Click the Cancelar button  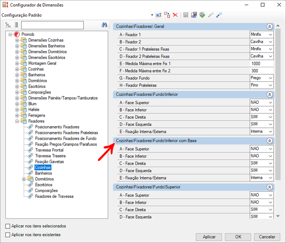(x=267, y=237)
